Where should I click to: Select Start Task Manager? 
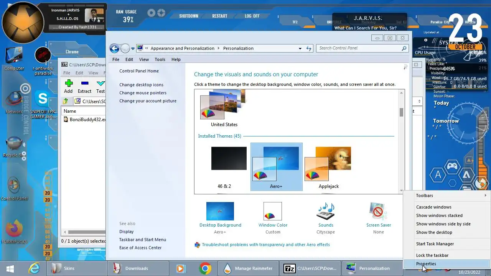447,244
